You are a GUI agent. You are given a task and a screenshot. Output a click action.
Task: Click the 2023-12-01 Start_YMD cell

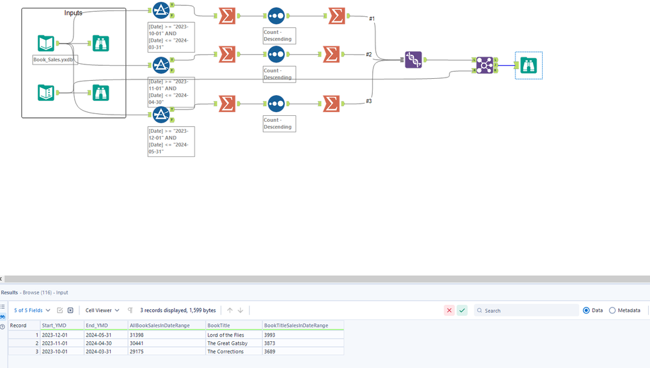[x=62, y=335]
